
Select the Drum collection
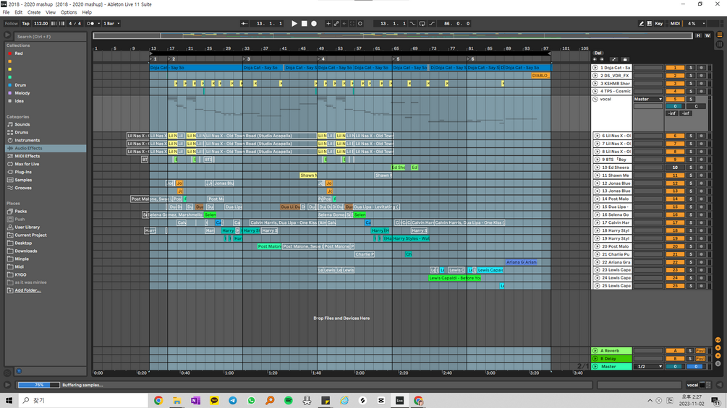click(x=20, y=85)
